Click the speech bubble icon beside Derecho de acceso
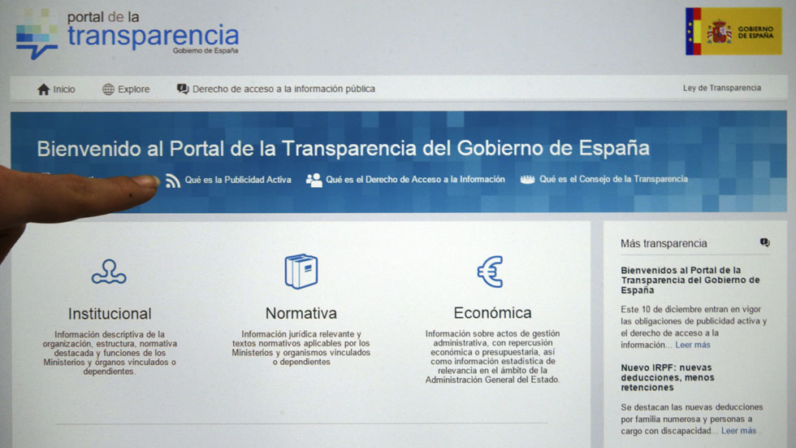 pyautogui.click(x=183, y=89)
